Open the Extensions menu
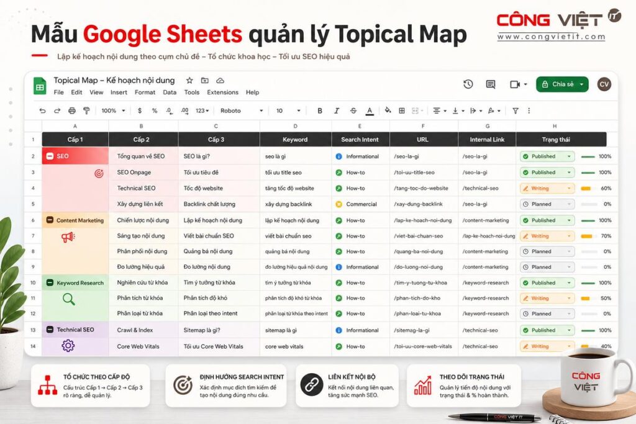The image size is (636, 424). (223, 92)
